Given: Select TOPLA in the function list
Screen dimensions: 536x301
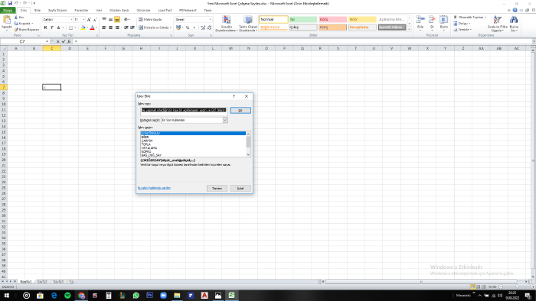Looking at the screenshot, I should [x=146, y=144].
